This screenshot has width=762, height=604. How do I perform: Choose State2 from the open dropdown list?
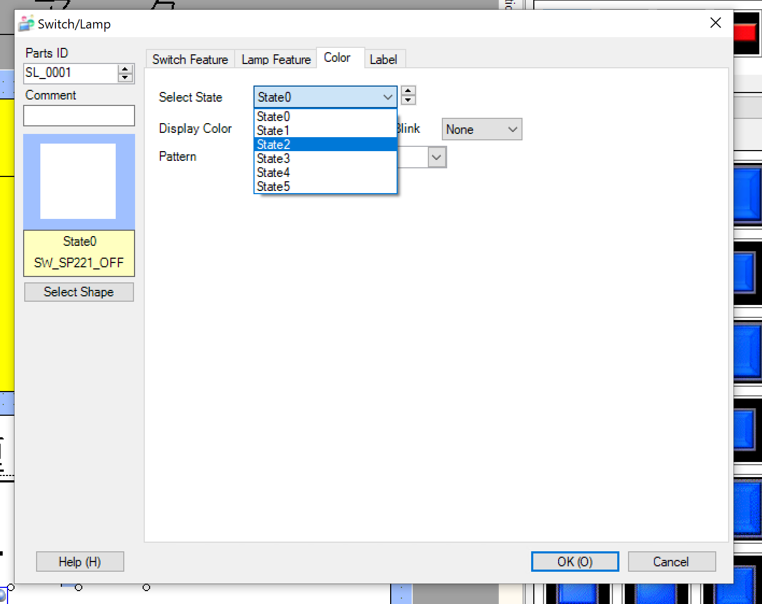[x=325, y=145]
